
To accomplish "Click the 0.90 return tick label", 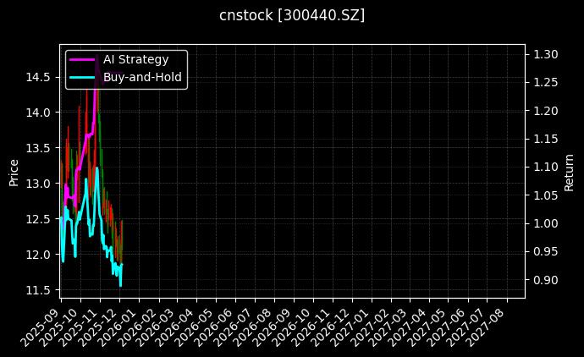I will (545, 280).
